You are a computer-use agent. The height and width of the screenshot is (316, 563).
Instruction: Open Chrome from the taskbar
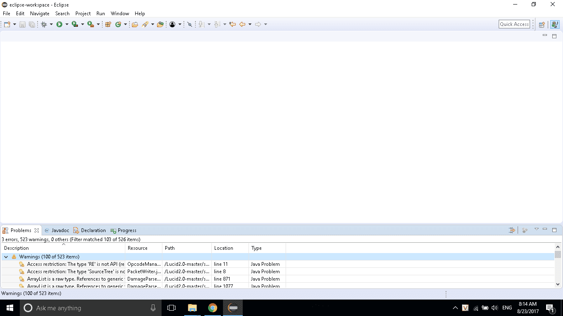212,308
